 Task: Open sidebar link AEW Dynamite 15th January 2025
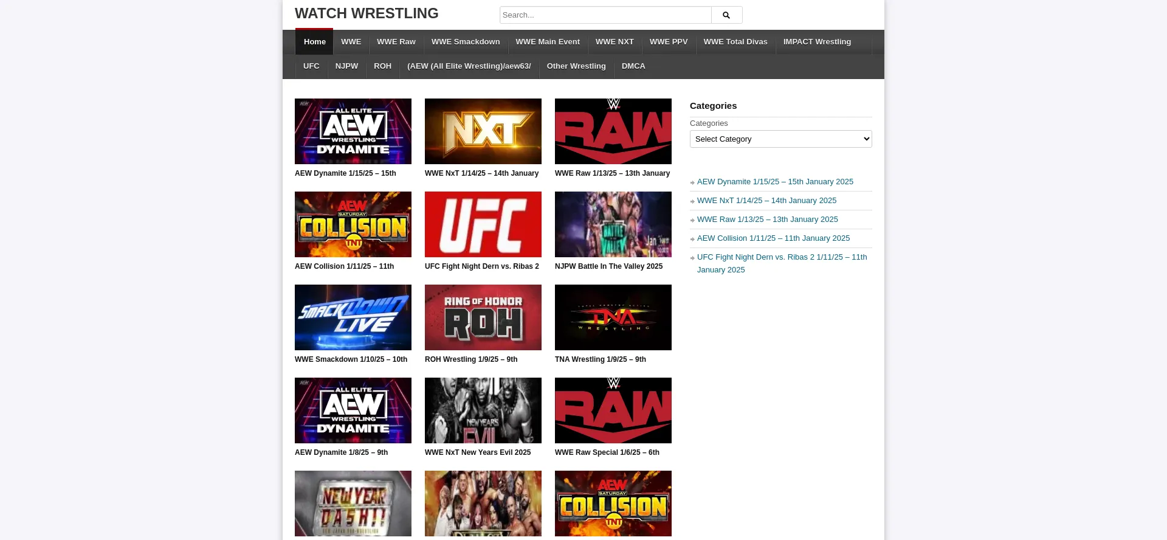775,182
